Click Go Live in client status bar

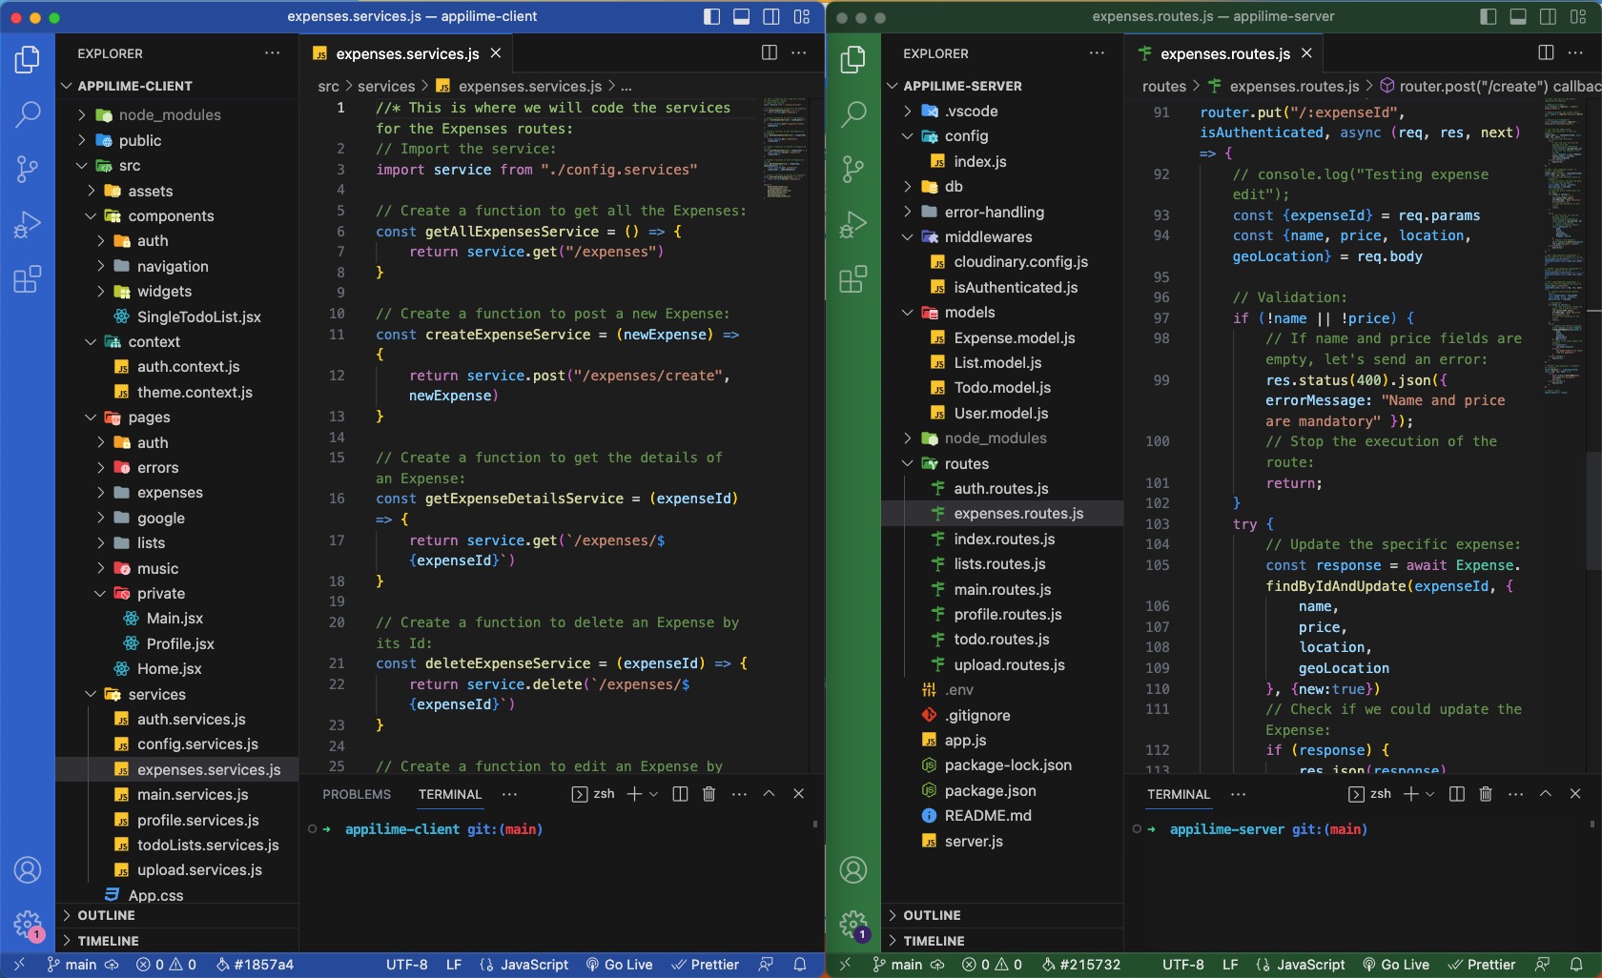(x=619, y=965)
